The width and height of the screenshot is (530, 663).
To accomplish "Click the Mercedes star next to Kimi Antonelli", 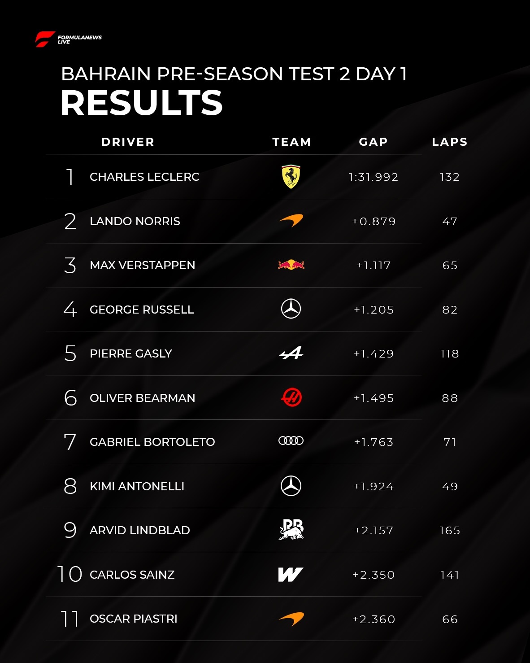I will click(x=291, y=486).
